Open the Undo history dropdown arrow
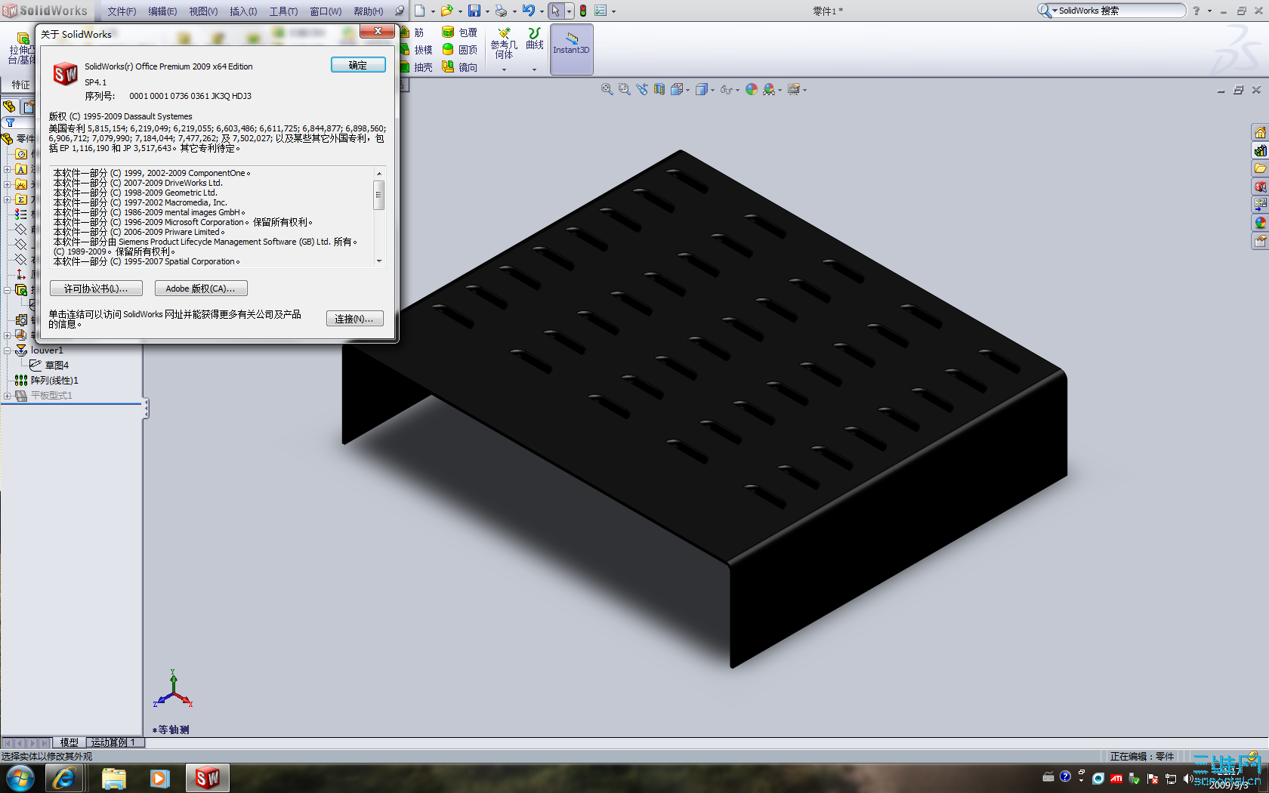This screenshot has width=1269, height=793. 542,11
